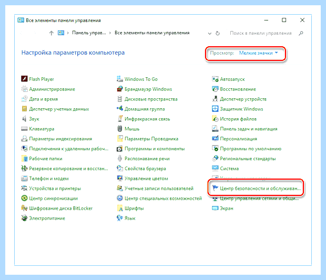Click the Региональные стандарты globe icon
Image resolution: width=326 pixels, height=280 pixels.
[x=215, y=159]
